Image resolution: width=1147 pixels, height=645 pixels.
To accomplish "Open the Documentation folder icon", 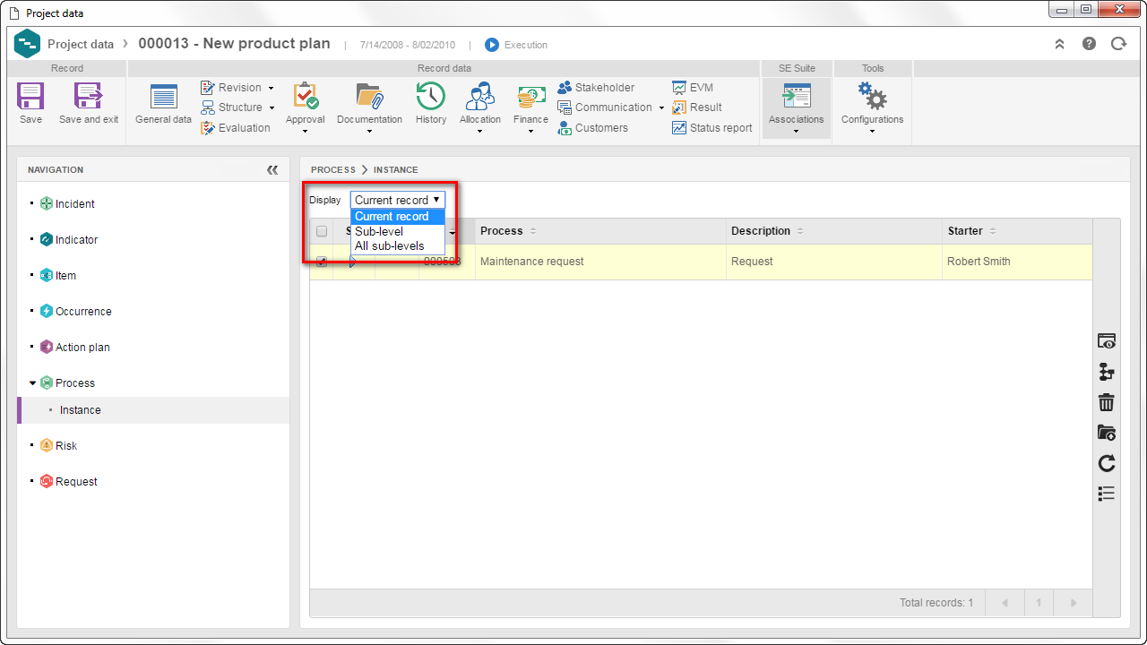I will [369, 96].
